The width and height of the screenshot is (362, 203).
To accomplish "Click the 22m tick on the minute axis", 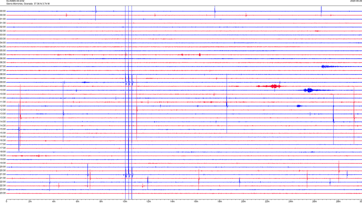I will tap(267, 201).
